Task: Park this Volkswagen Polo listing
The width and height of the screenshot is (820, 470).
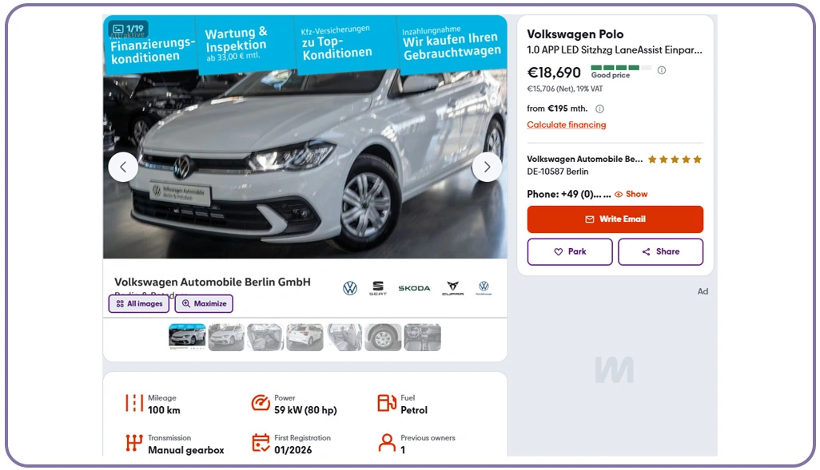Action: [x=570, y=251]
